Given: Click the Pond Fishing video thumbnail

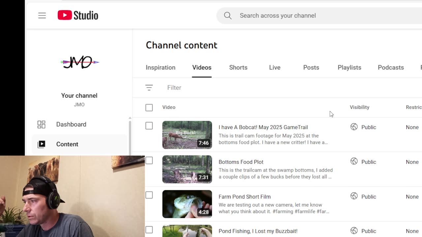Looking at the screenshot, I should tap(187, 231).
